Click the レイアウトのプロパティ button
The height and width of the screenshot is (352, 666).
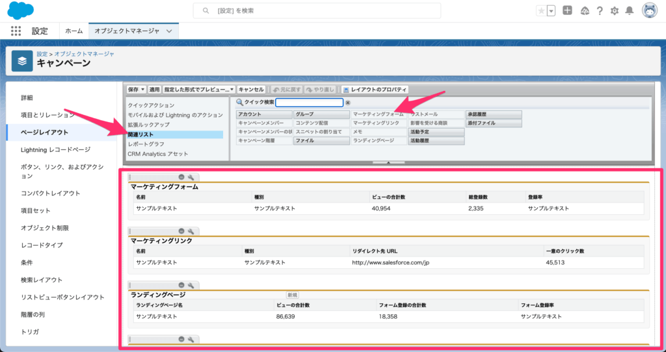tap(374, 89)
